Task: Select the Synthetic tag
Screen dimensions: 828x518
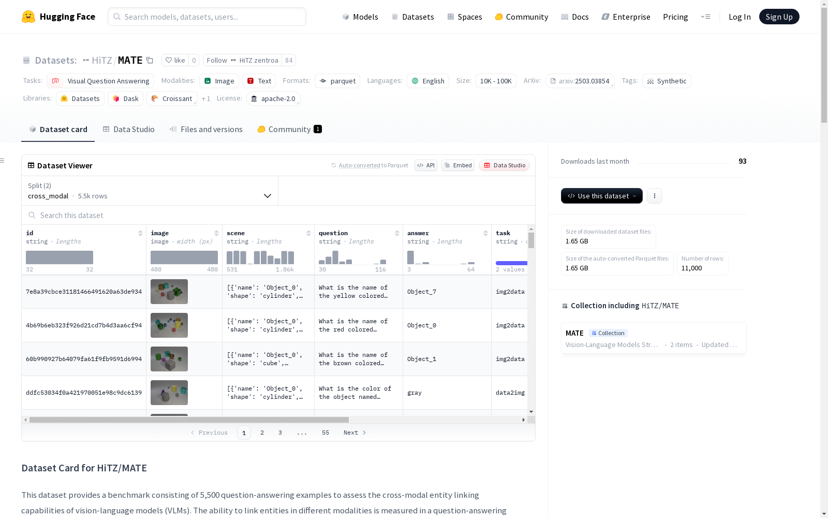Action: [x=667, y=81]
